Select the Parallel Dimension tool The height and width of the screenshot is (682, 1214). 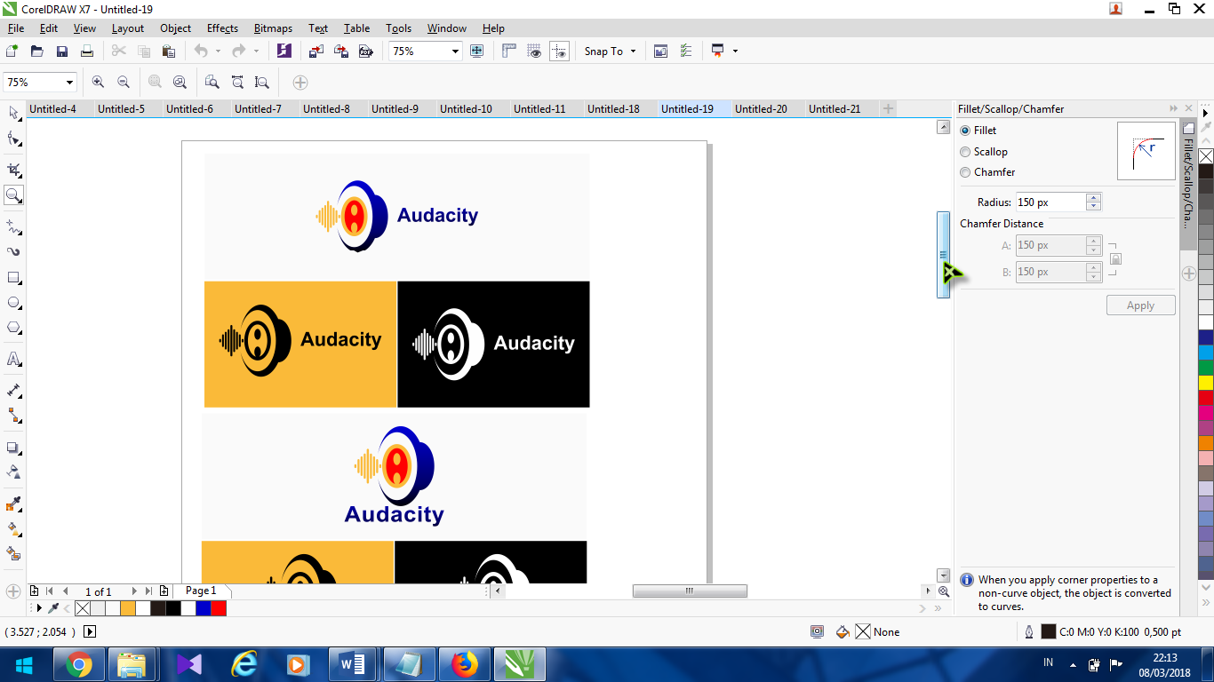(x=14, y=391)
